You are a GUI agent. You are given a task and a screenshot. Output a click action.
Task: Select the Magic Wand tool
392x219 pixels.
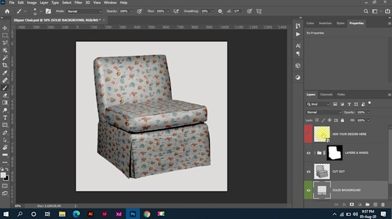click(x=5, y=58)
